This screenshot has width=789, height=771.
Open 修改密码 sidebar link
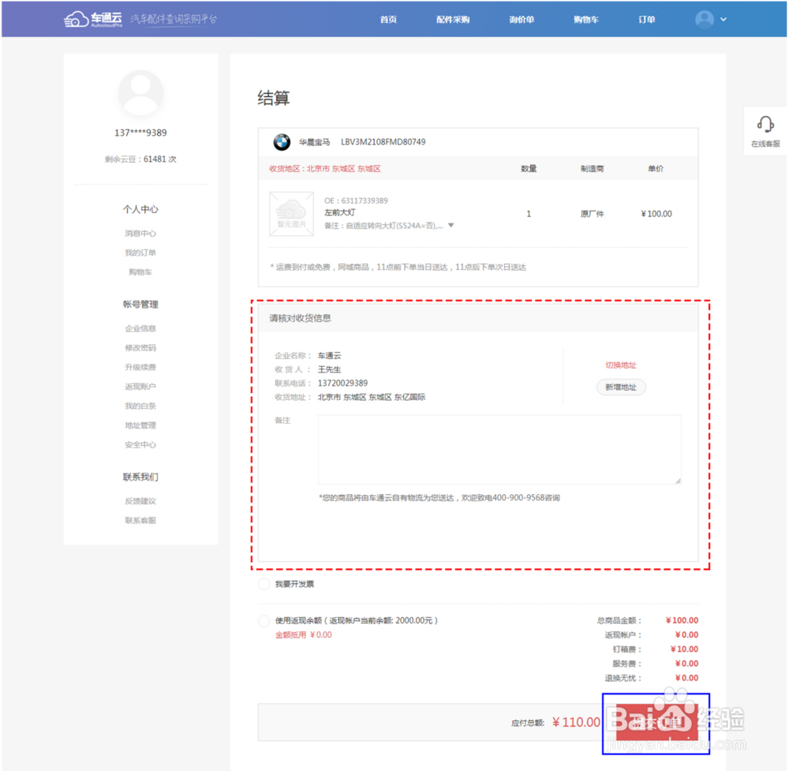(x=140, y=348)
